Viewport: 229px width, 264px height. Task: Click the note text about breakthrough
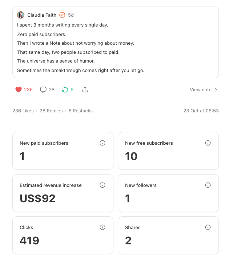pyautogui.click(x=81, y=71)
